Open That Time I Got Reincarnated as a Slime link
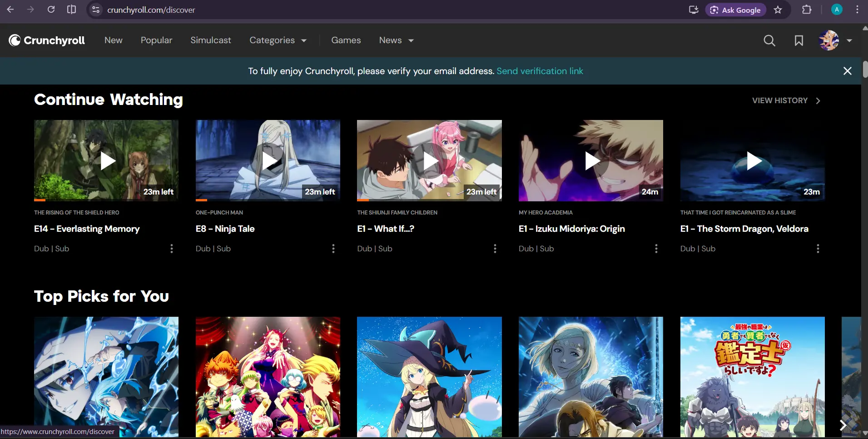The image size is (868, 439). (x=738, y=213)
